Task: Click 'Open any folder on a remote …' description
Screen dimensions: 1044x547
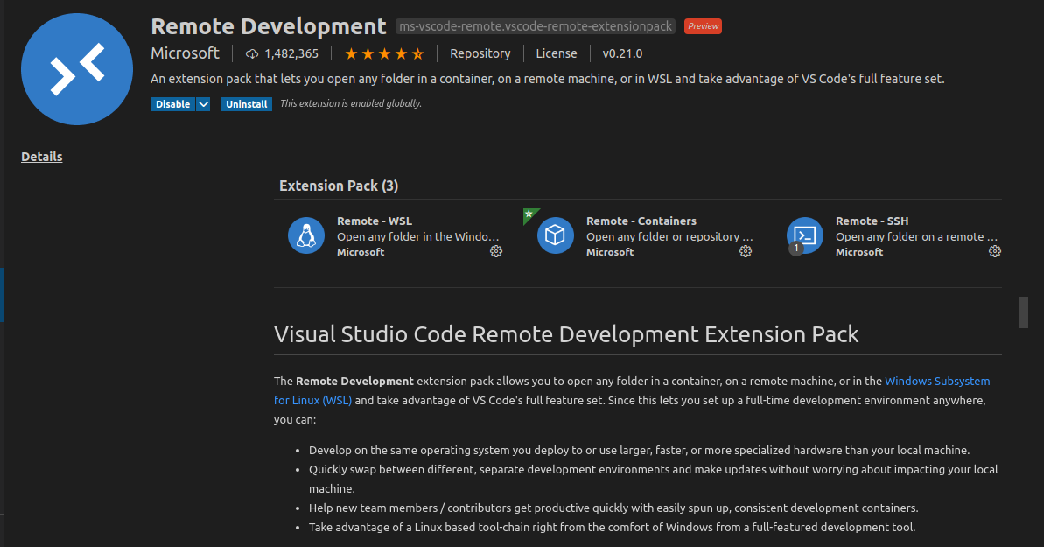Action: (x=917, y=236)
